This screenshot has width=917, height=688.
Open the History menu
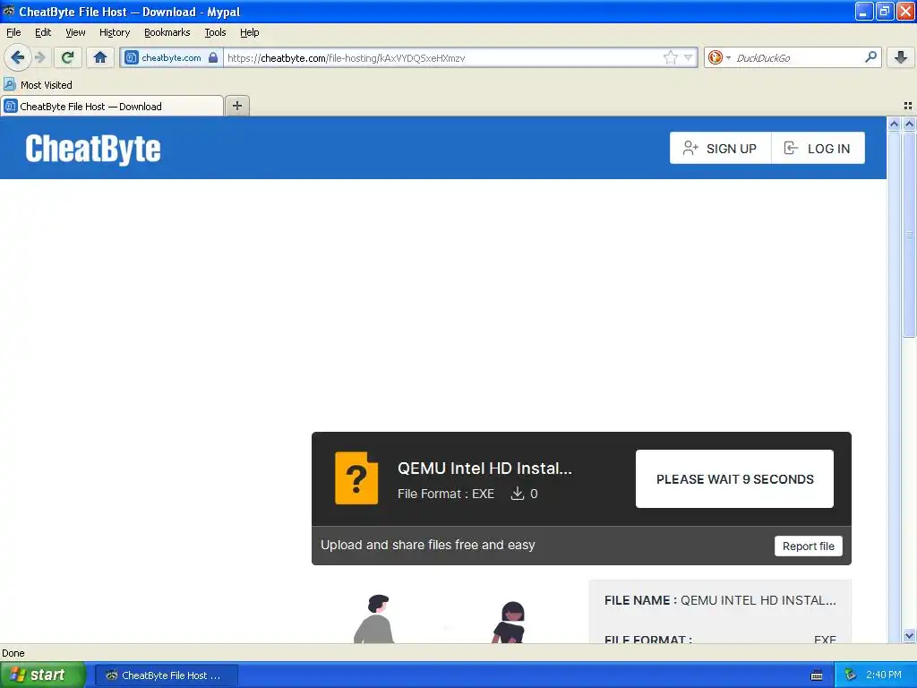coord(114,32)
